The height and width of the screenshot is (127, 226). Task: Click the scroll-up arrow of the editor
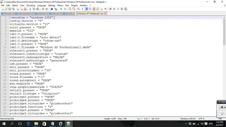click(224, 17)
